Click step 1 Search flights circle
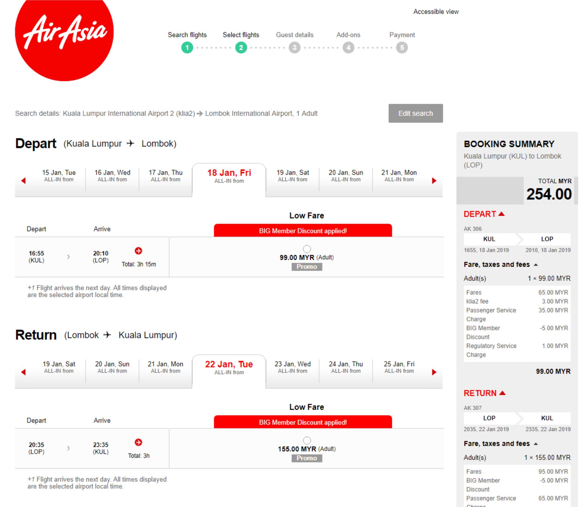 pos(187,48)
